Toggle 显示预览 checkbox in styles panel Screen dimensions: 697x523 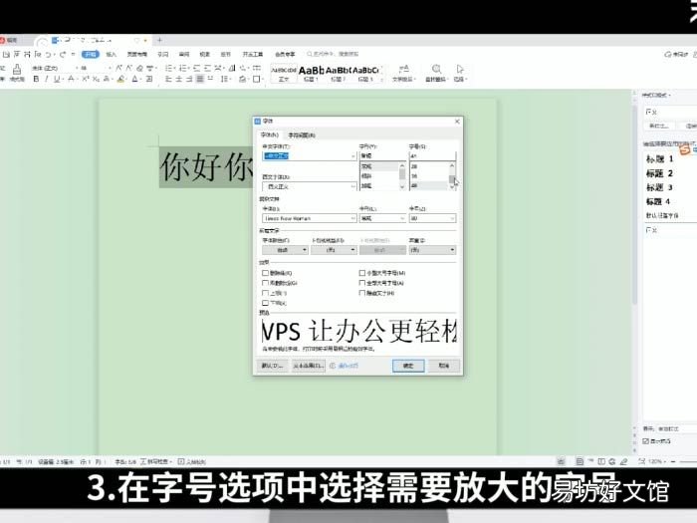click(x=646, y=441)
